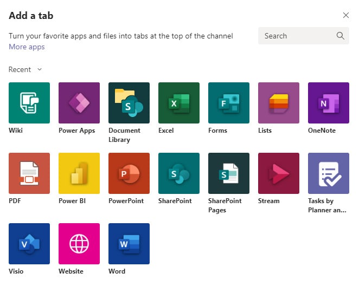Add a Website tab
359x286 pixels.
79,244
